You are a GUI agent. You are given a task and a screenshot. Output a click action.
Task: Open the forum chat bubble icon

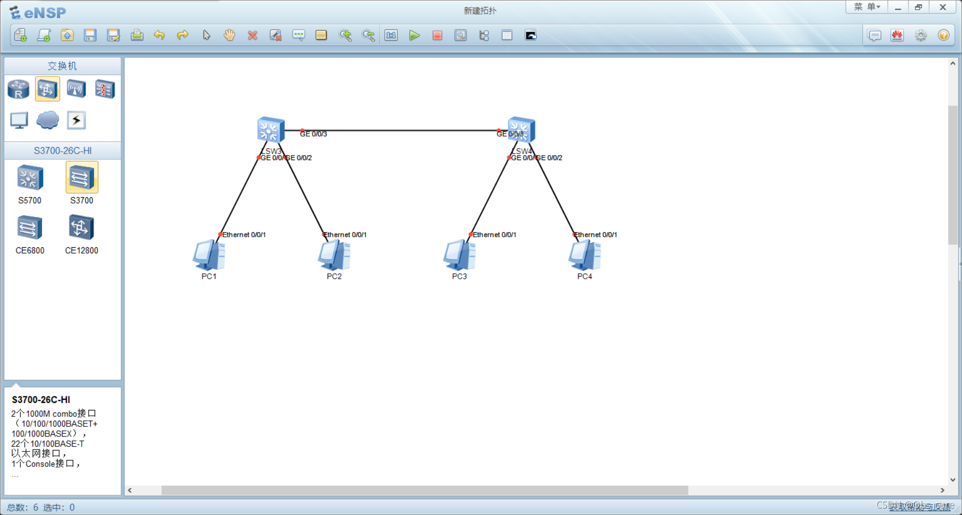pyautogui.click(x=874, y=36)
